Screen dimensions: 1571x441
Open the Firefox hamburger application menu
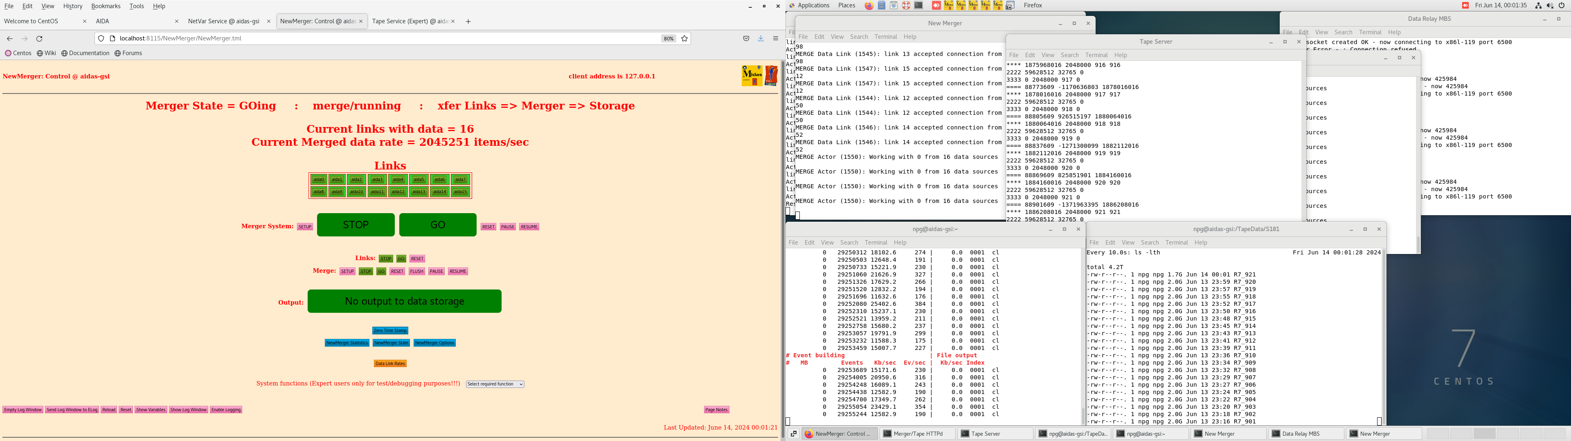tap(776, 38)
